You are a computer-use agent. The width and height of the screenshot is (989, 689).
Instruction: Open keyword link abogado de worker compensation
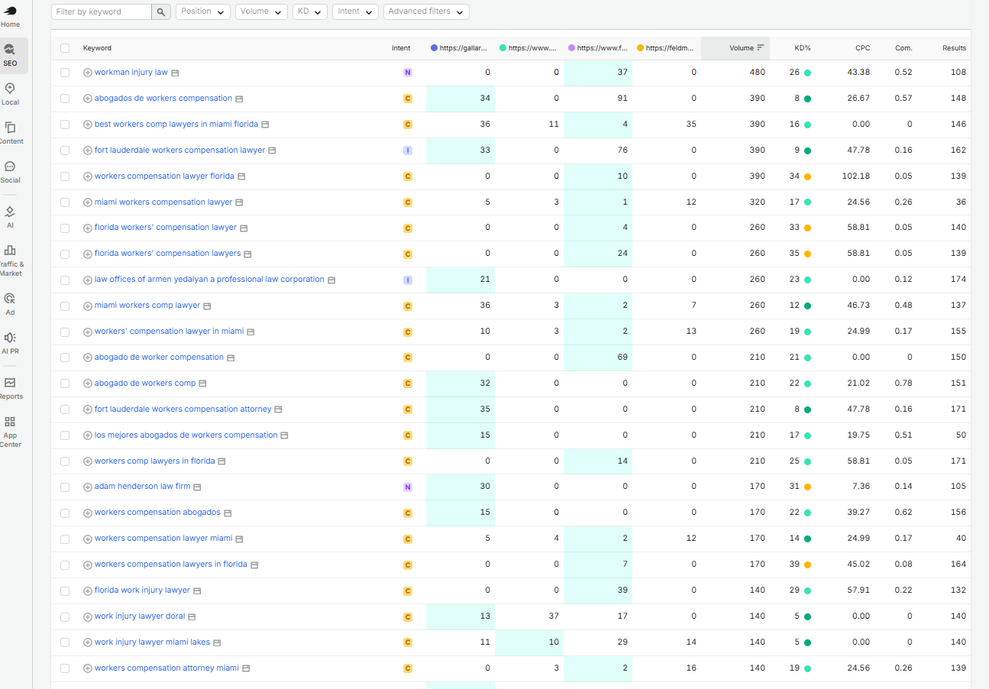159,357
